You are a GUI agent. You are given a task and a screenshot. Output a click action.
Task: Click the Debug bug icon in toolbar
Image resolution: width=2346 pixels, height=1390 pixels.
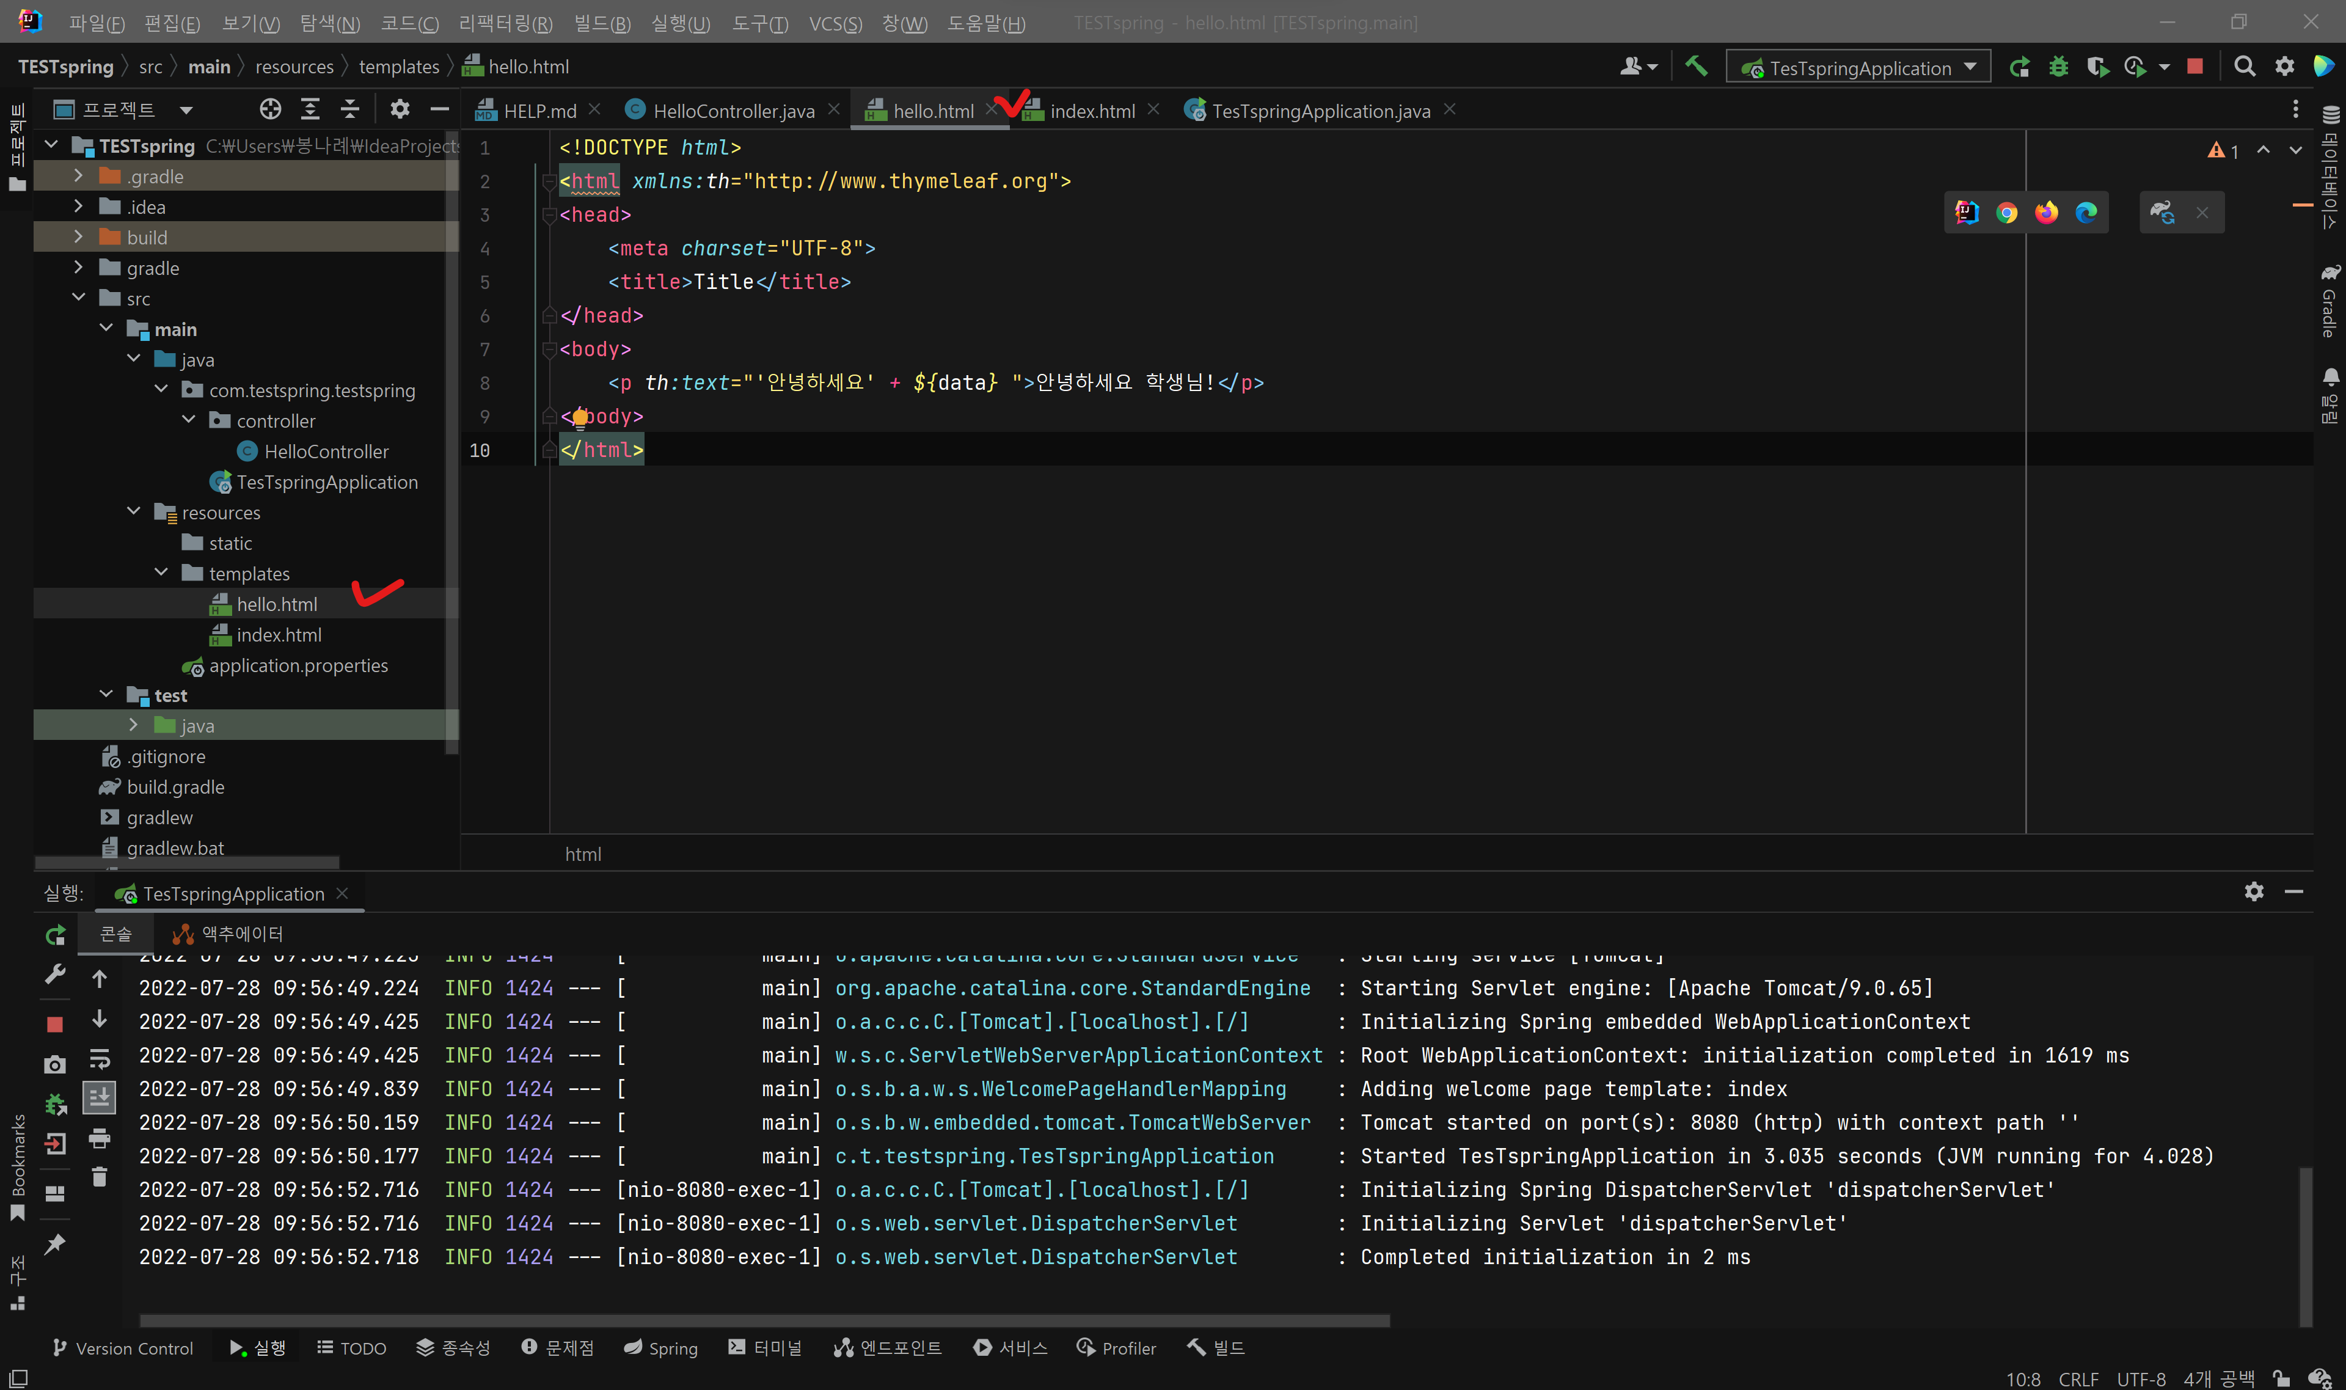2058,67
